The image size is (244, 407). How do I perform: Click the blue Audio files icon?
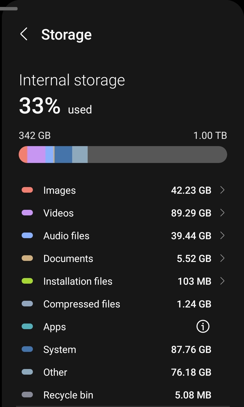pyautogui.click(x=27, y=235)
